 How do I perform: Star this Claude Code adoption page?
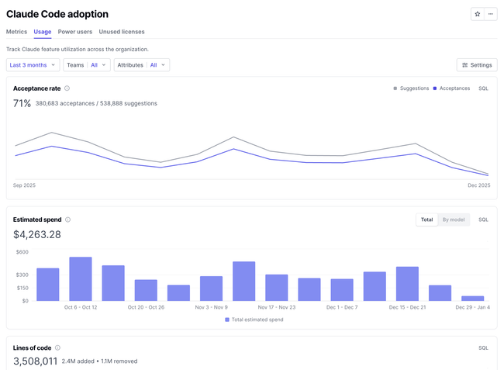pyautogui.click(x=478, y=14)
